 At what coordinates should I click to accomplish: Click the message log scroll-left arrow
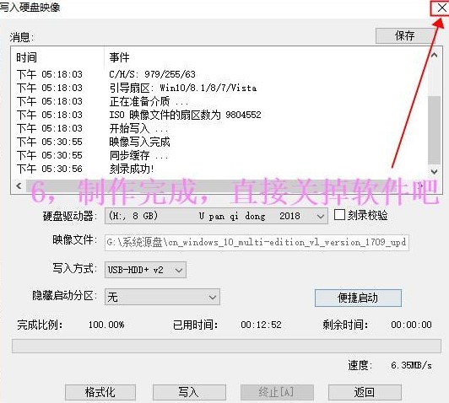19,186
